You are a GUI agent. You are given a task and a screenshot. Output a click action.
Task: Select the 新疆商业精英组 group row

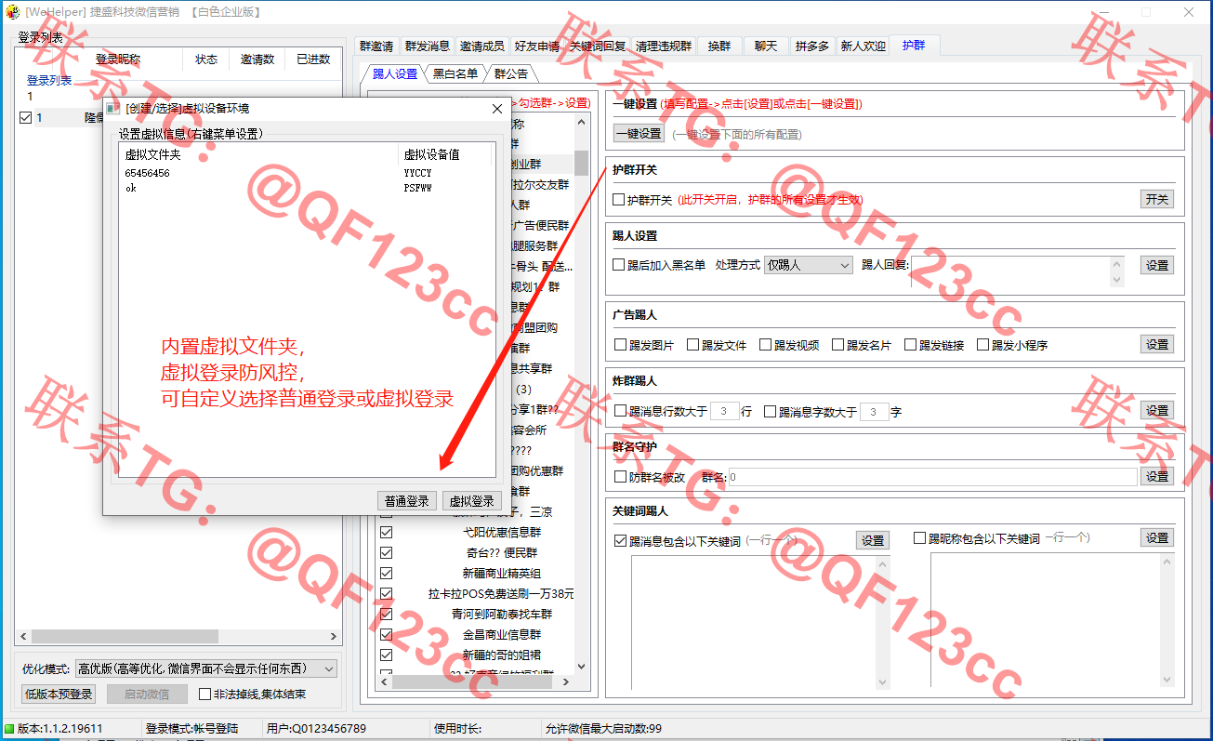[502, 574]
